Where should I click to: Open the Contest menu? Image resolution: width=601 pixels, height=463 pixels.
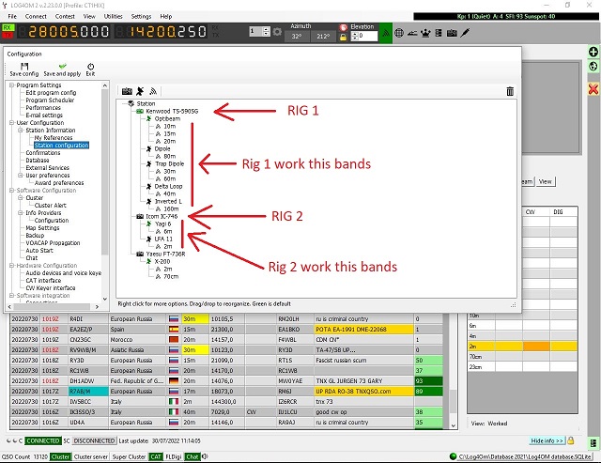click(65, 17)
